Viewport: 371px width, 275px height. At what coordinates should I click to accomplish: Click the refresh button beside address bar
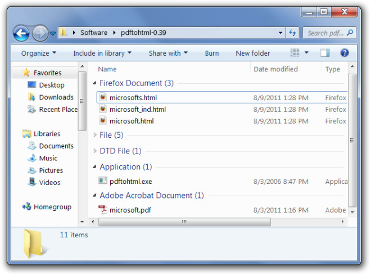(x=293, y=33)
